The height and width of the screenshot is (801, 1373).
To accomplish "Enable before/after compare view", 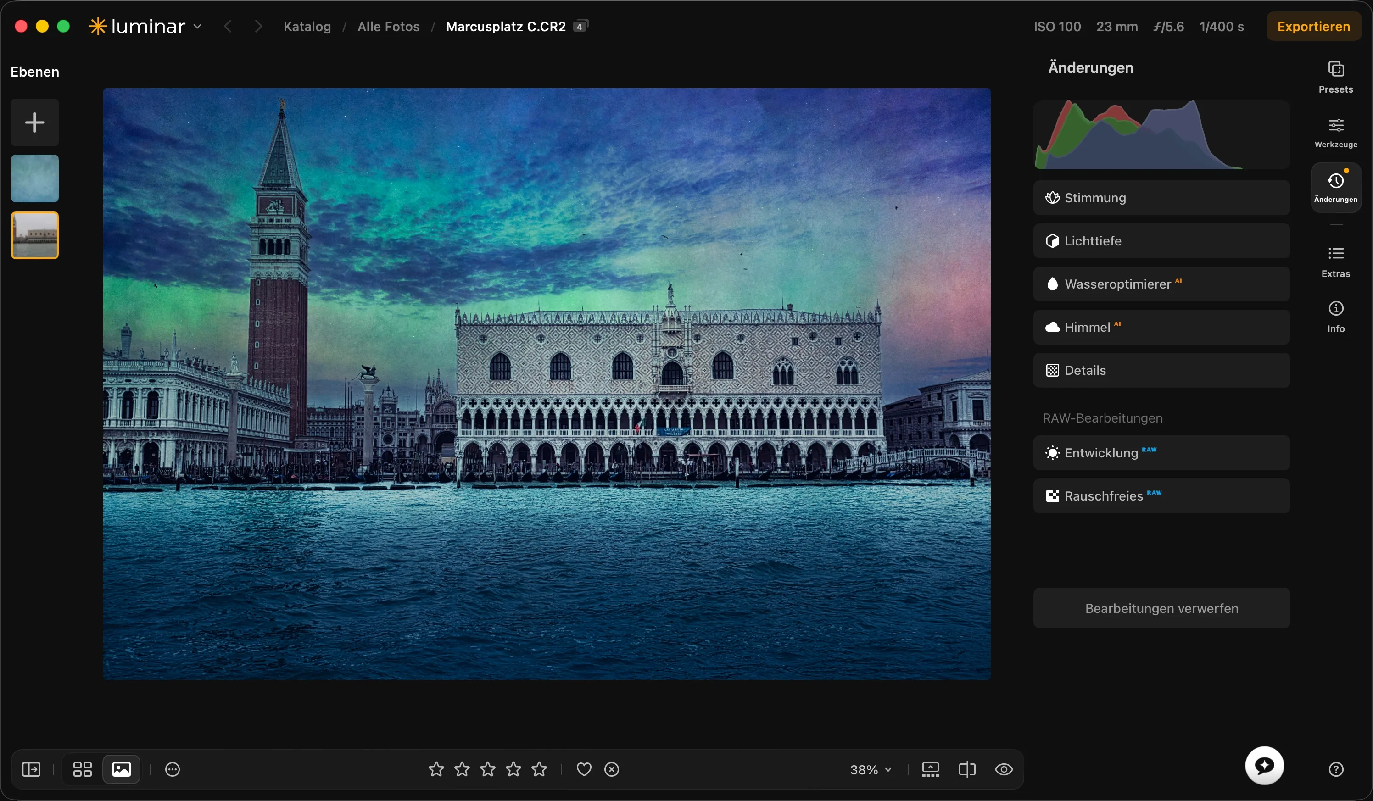I will 967,769.
